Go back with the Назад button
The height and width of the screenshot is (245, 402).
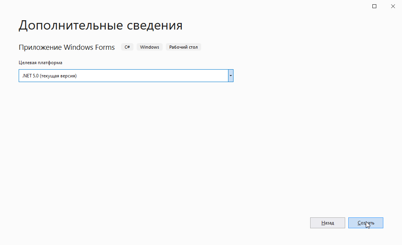click(327, 223)
